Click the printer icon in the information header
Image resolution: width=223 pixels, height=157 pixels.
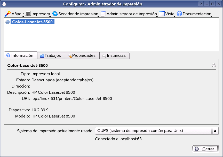pyautogui.click(x=214, y=65)
